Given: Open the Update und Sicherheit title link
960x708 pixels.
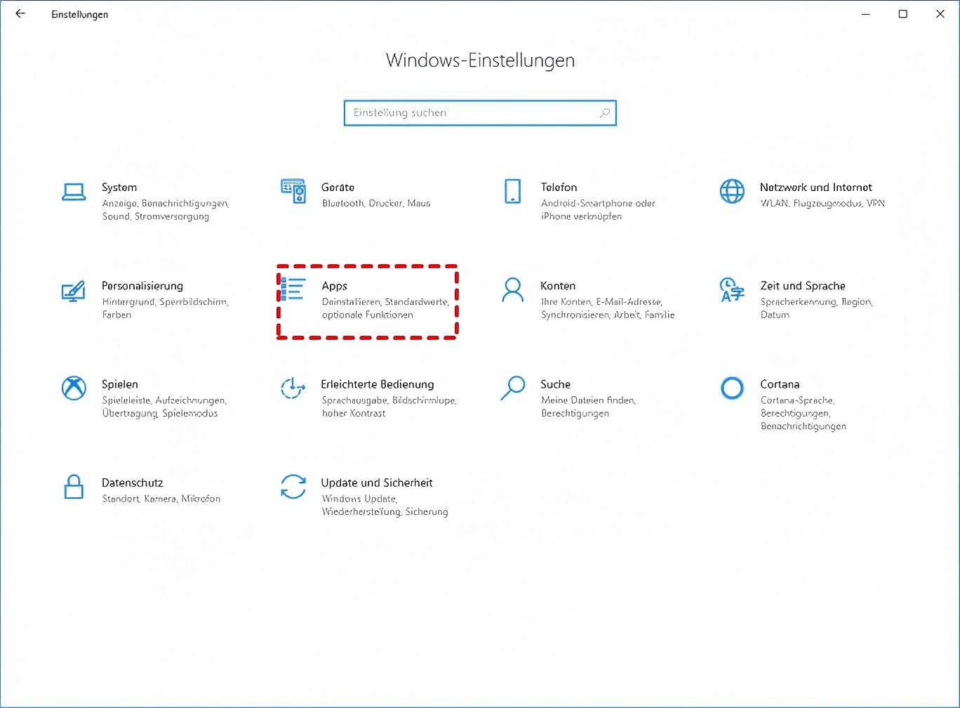Looking at the screenshot, I should point(376,483).
